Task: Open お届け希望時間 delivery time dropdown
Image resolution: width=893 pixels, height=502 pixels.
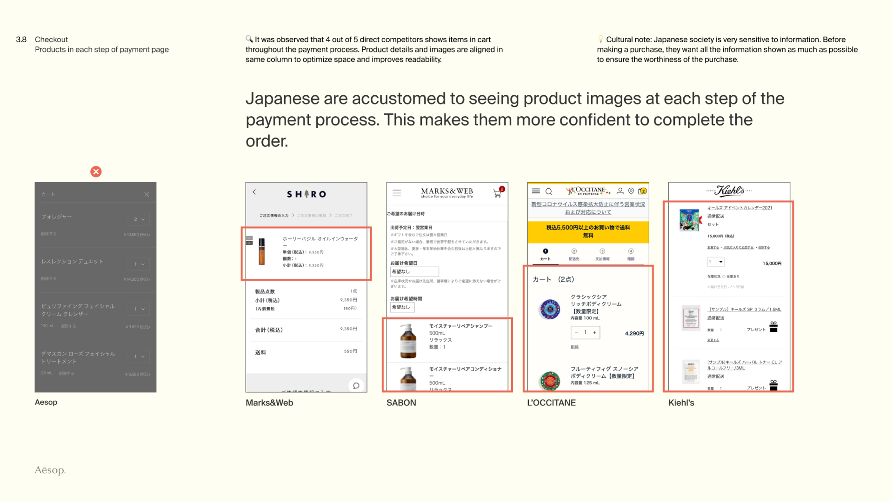Action: coord(402,307)
